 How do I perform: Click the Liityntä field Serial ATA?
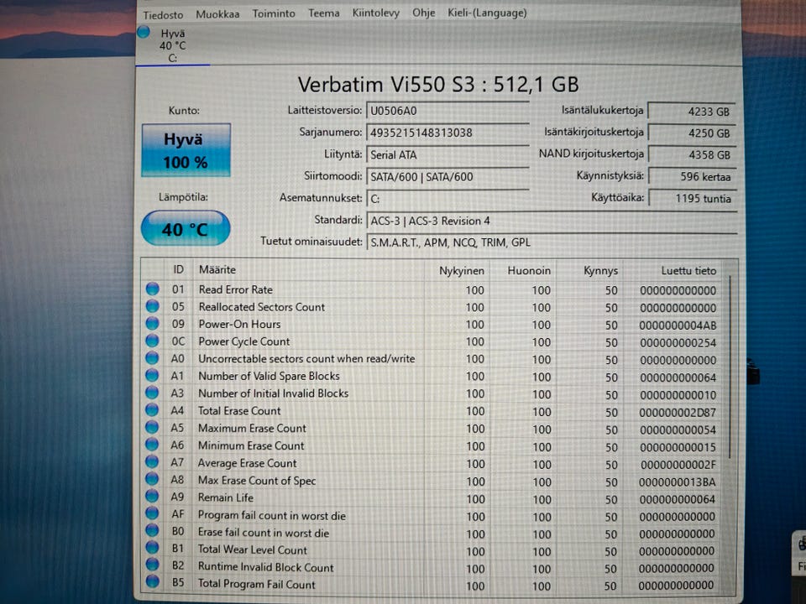tap(447, 154)
